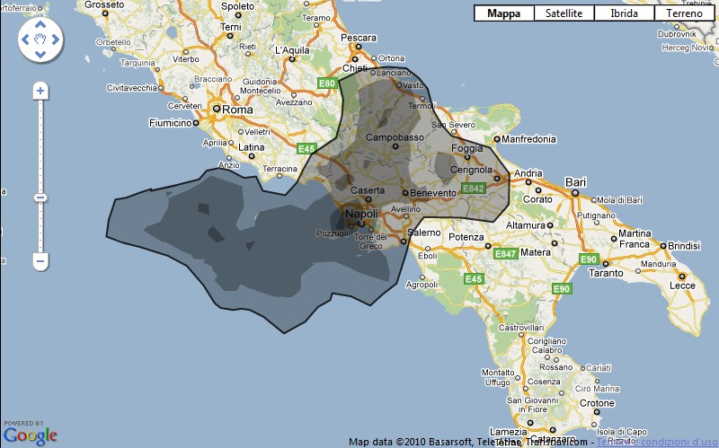Viewport: 719px width, 448px height.
Task: Select the Ibrida map type
Action: pos(624,13)
